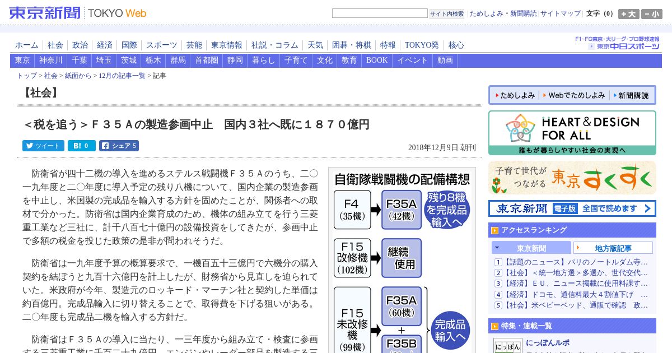Select 茨城 in regional navigation bar
The width and height of the screenshot is (672, 353).
129,61
